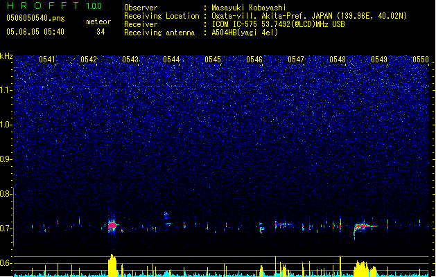Click the 0.8 kHz axis label
Viewport: 436px width, 277px height.
[x=6, y=194]
